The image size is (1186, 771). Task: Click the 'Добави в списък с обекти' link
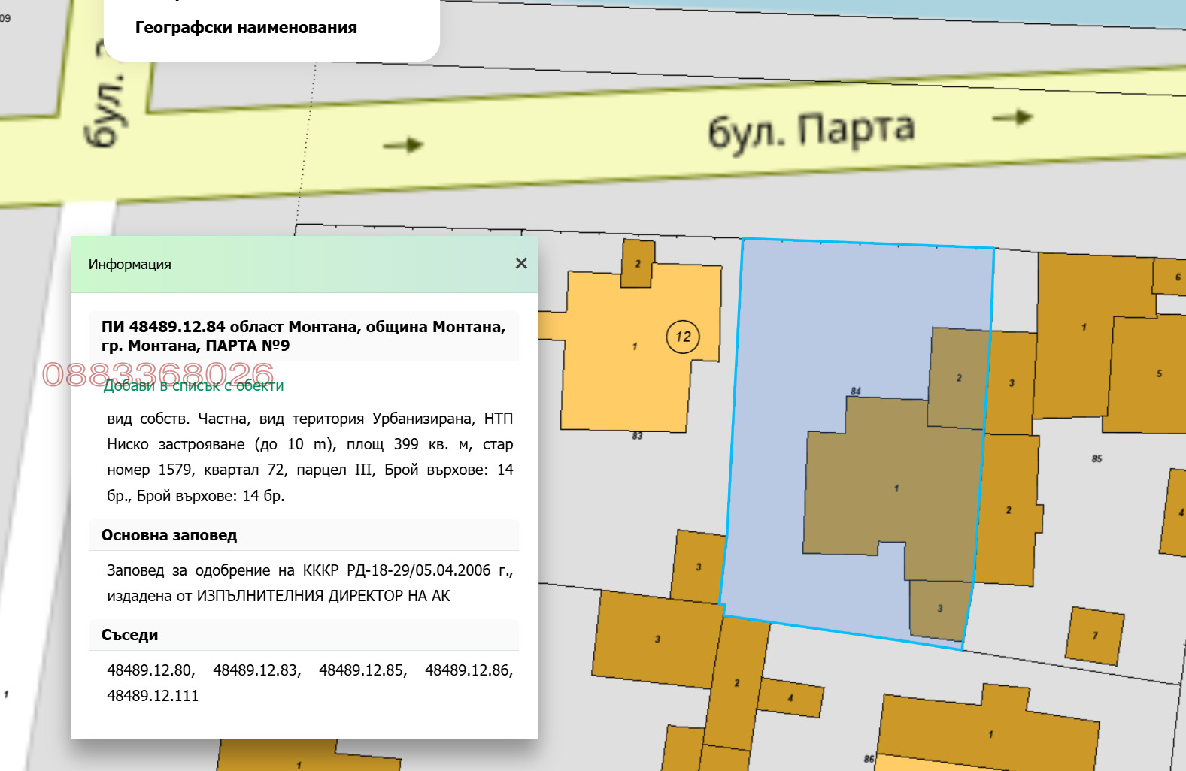tap(193, 385)
